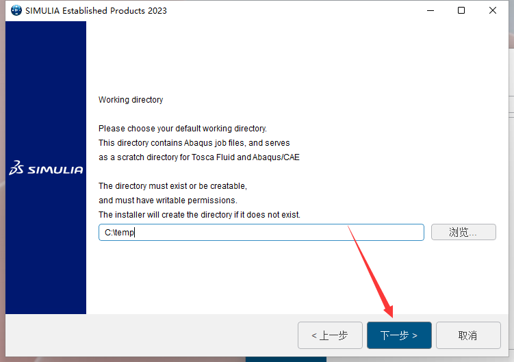Click 'Please choose your default working directory.' text
Screen dimensions: 514x362
pyautogui.click(x=183, y=129)
